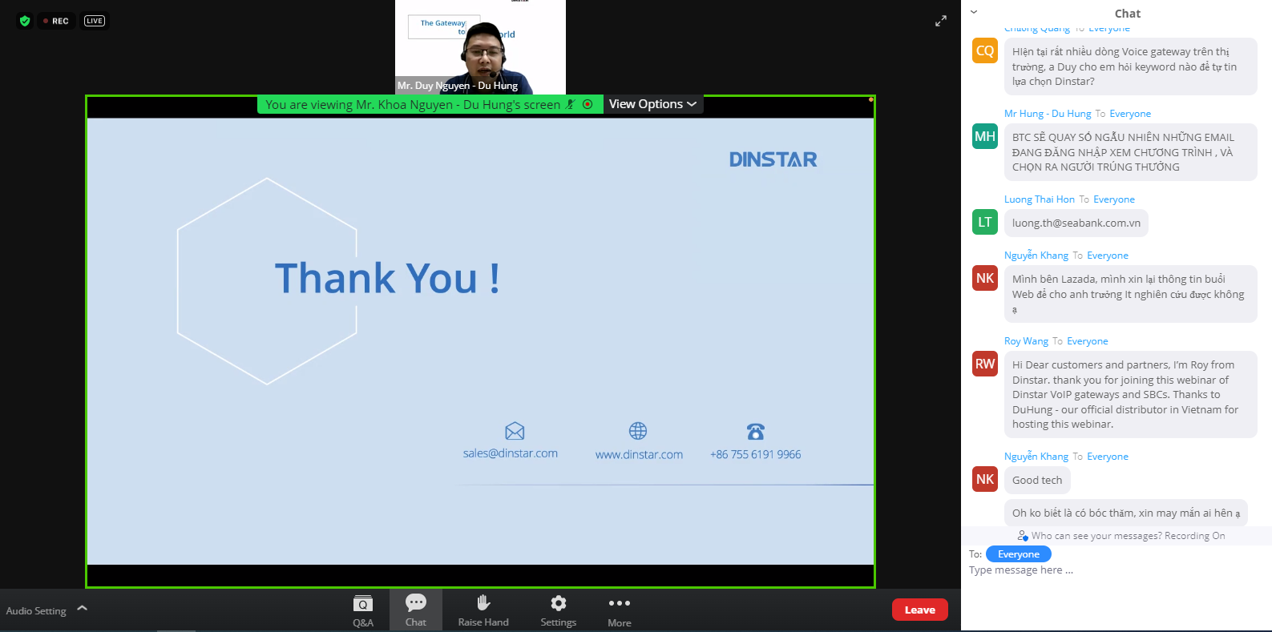The image size is (1272, 632).
Task: Click the RW avatar of Roy Wang
Action: pyautogui.click(x=985, y=364)
